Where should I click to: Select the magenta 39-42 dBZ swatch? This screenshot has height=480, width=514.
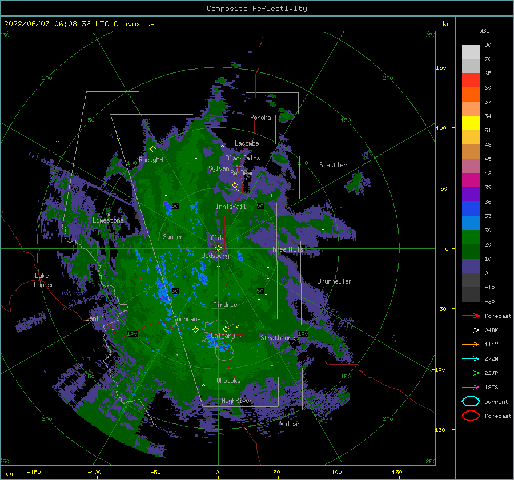[471, 180]
